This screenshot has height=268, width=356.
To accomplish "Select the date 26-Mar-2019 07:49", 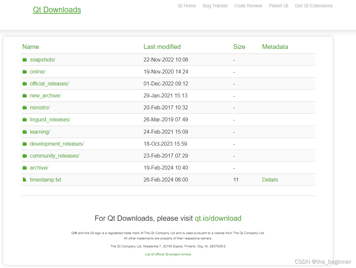I will pyautogui.click(x=166, y=120).
